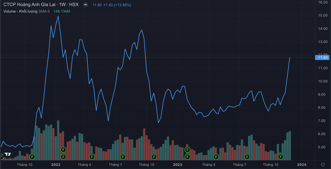Image resolution: width=331 pixels, height=169 pixels.
Task: Click the lower F event marker near 2023
Action: point(187,157)
